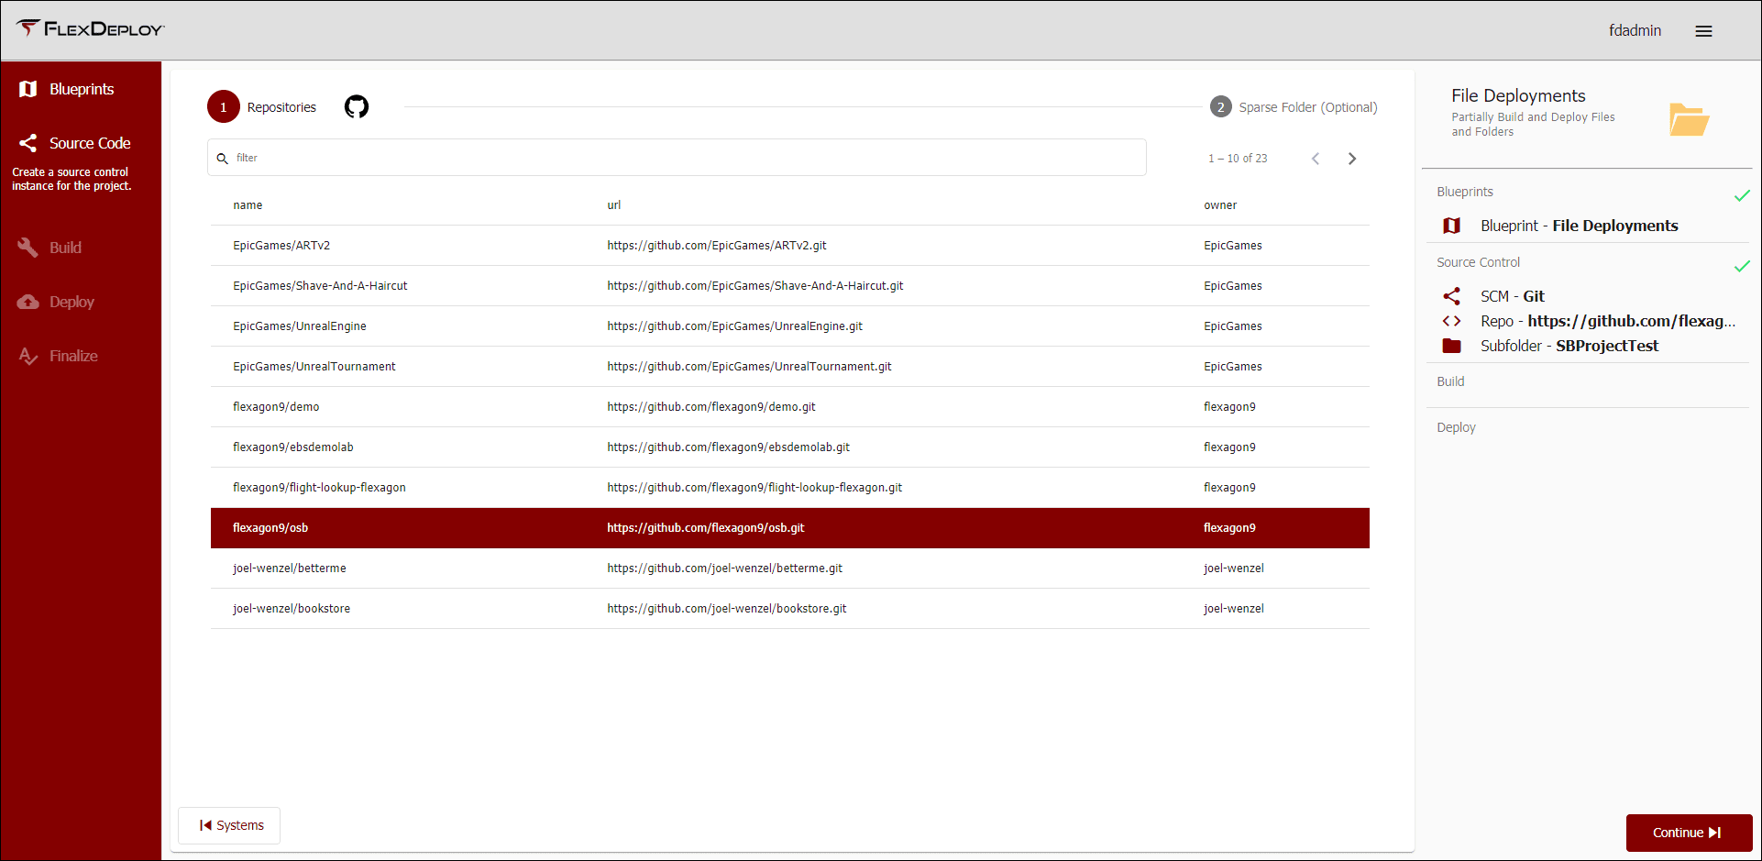
Task: Select the EpicGames/UnrealTournament repository
Action: (x=790, y=367)
